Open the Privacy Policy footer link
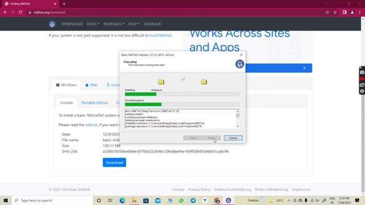 pos(199,190)
